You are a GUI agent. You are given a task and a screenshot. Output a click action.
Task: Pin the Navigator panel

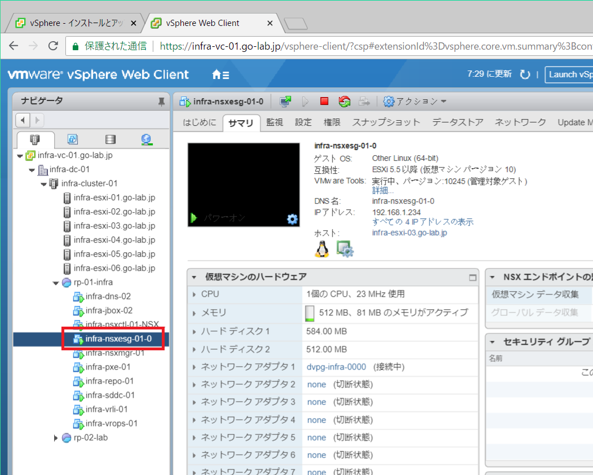point(161,101)
